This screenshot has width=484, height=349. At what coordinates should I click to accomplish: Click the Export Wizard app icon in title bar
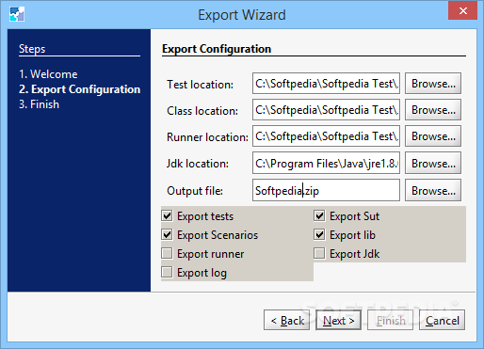[x=17, y=14]
